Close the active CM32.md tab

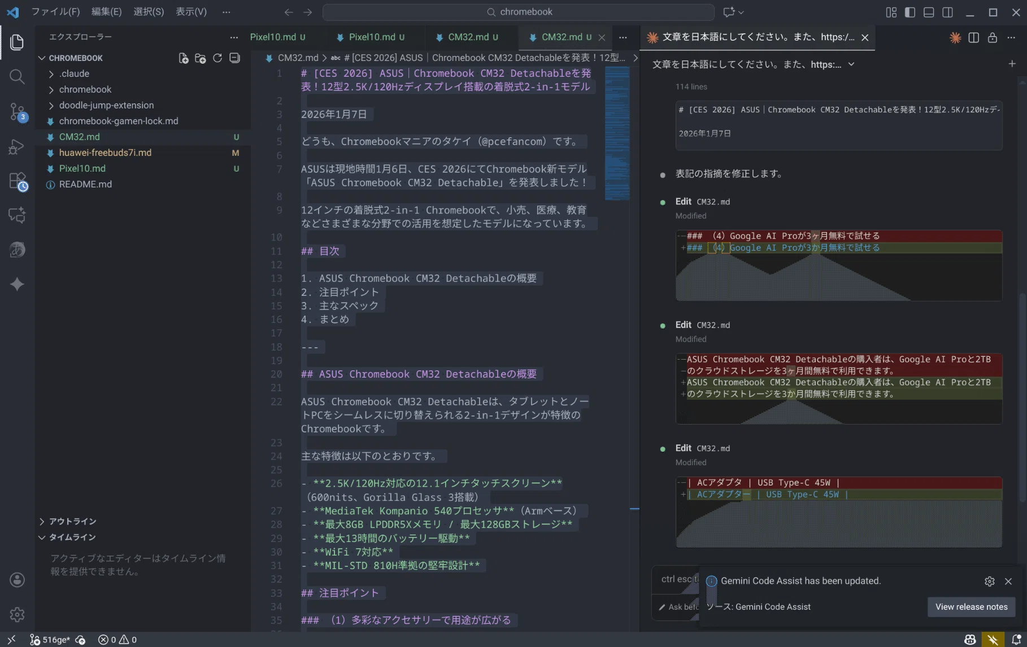click(602, 37)
